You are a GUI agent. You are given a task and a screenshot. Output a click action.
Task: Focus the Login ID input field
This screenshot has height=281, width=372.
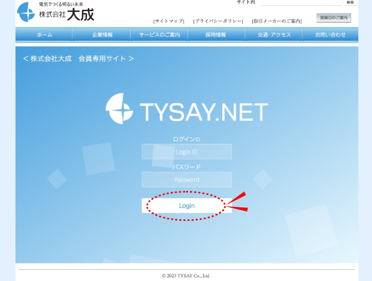click(187, 152)
